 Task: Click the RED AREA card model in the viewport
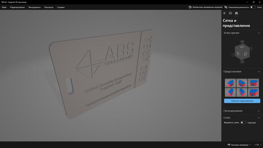coord(102,74)
